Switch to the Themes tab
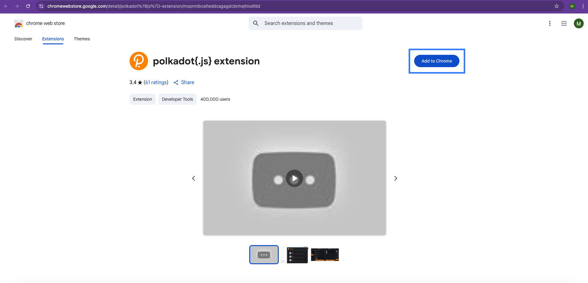The width and height of the screenshot is (588, 283). [82, 39]
